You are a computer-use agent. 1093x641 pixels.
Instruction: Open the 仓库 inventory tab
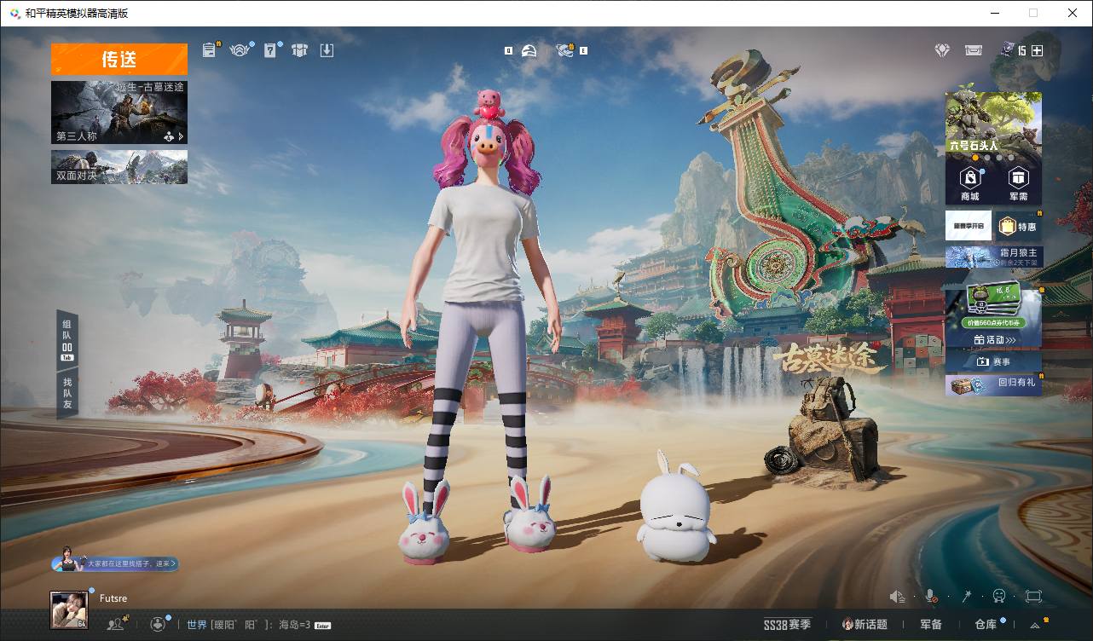coord(986,625)
